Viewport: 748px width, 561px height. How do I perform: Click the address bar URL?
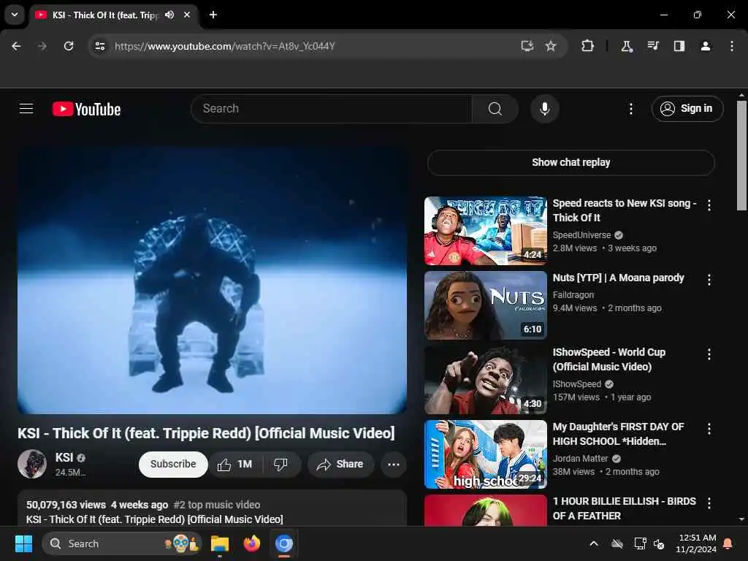pyautogui.click(x=225, y=46)
